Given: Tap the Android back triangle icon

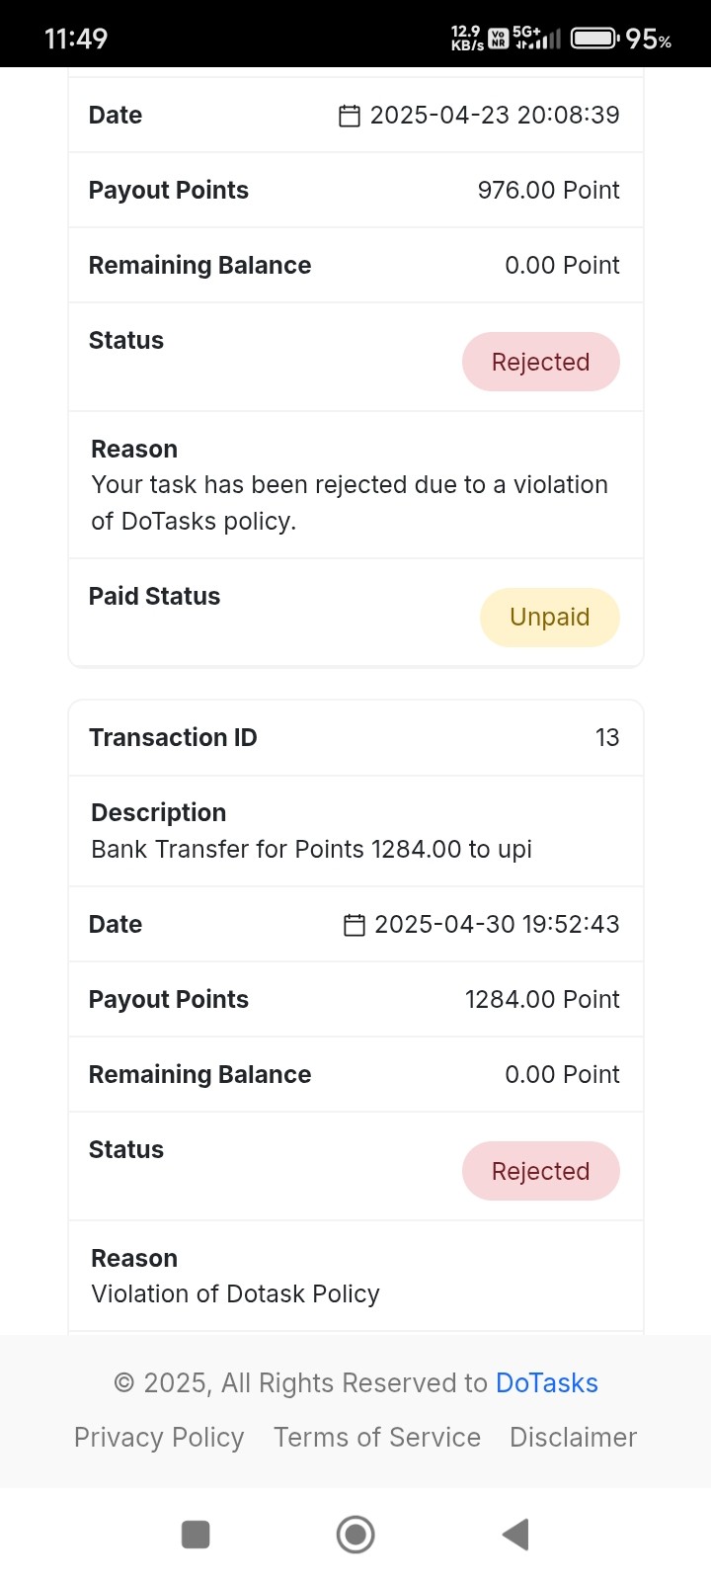Looking at the screenshot, I should 515,1535.
